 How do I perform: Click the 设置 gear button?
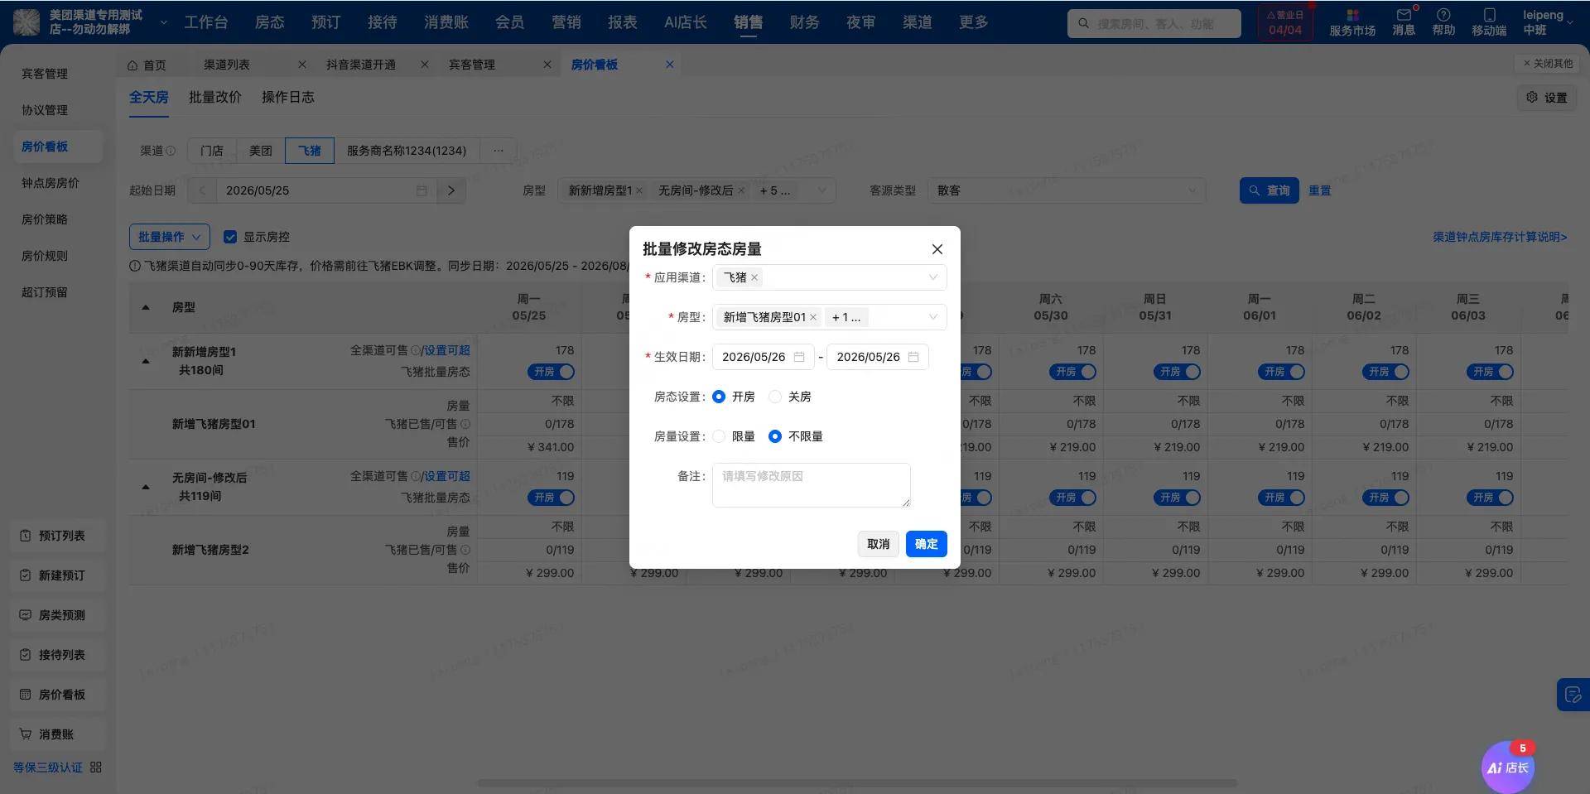(1547, 98)
